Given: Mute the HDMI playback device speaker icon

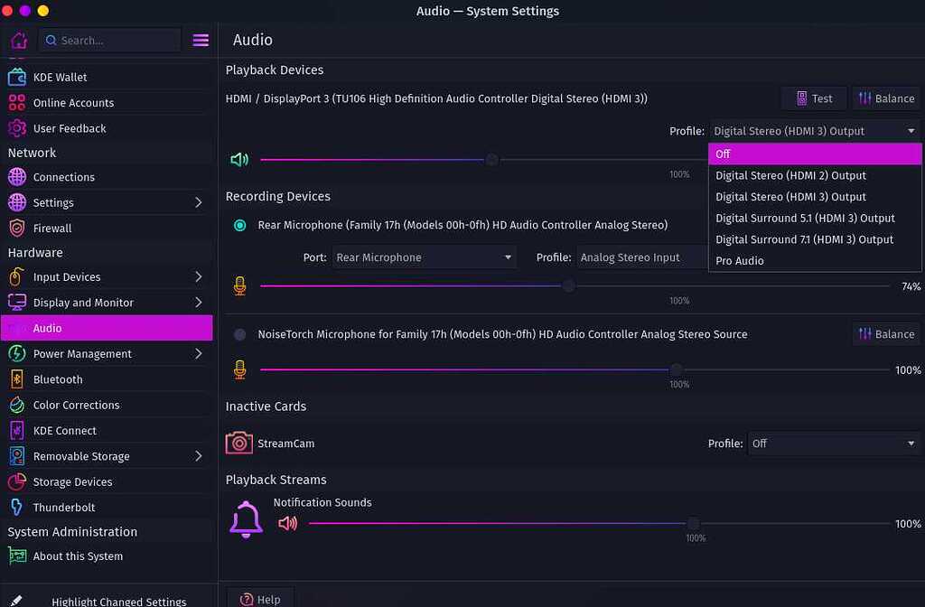Looking at the screenshot, I should tap(239, 160).
